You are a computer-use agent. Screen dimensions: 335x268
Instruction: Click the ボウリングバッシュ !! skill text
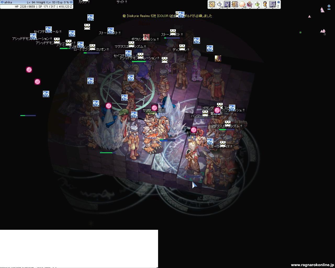point(145,39)
